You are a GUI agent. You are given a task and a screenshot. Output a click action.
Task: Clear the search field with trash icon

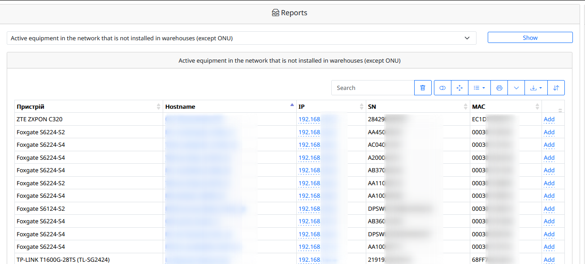[x=423, y=88]
